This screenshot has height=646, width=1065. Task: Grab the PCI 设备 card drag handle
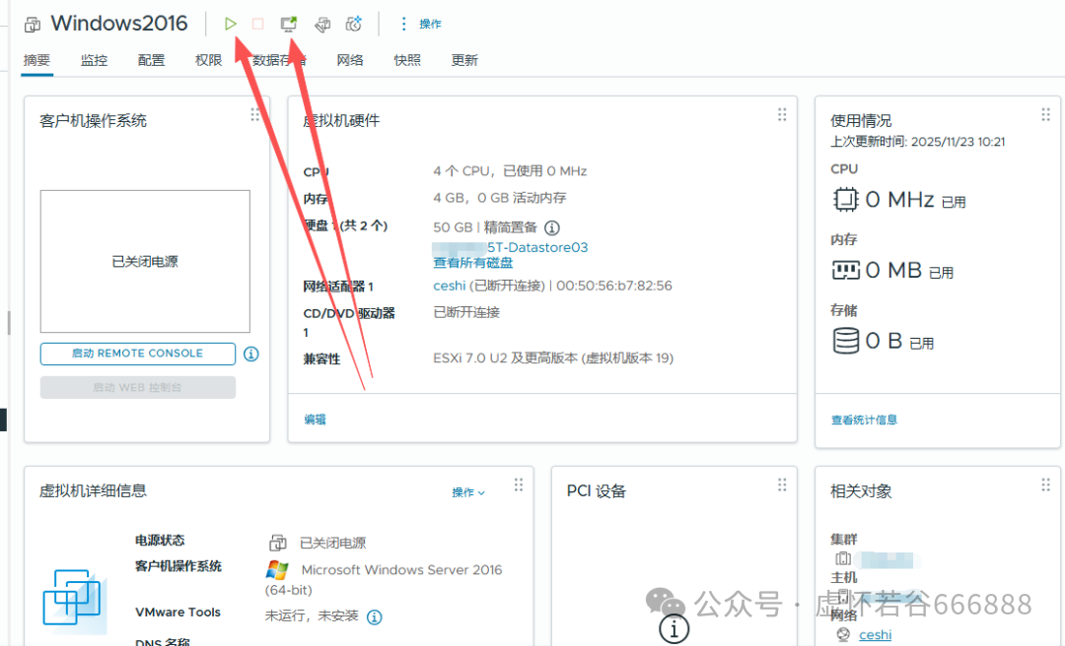click(x=782, y=484)
